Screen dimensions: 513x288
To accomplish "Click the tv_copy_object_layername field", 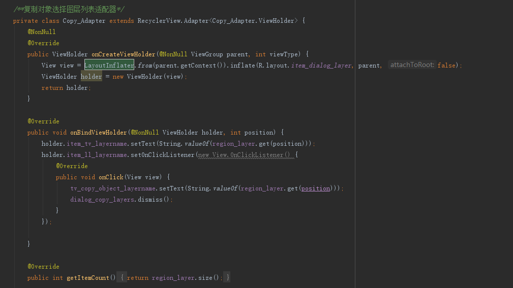I will (113, 188).
